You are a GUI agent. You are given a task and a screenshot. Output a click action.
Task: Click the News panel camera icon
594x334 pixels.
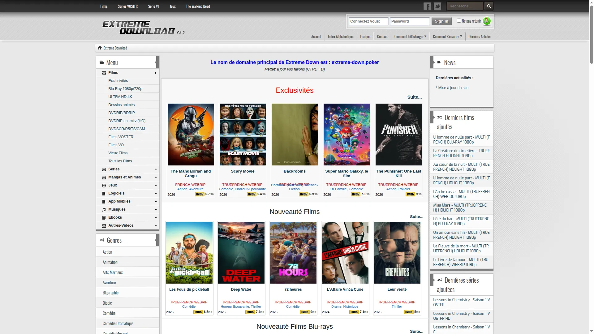click(x=439, y=62)
